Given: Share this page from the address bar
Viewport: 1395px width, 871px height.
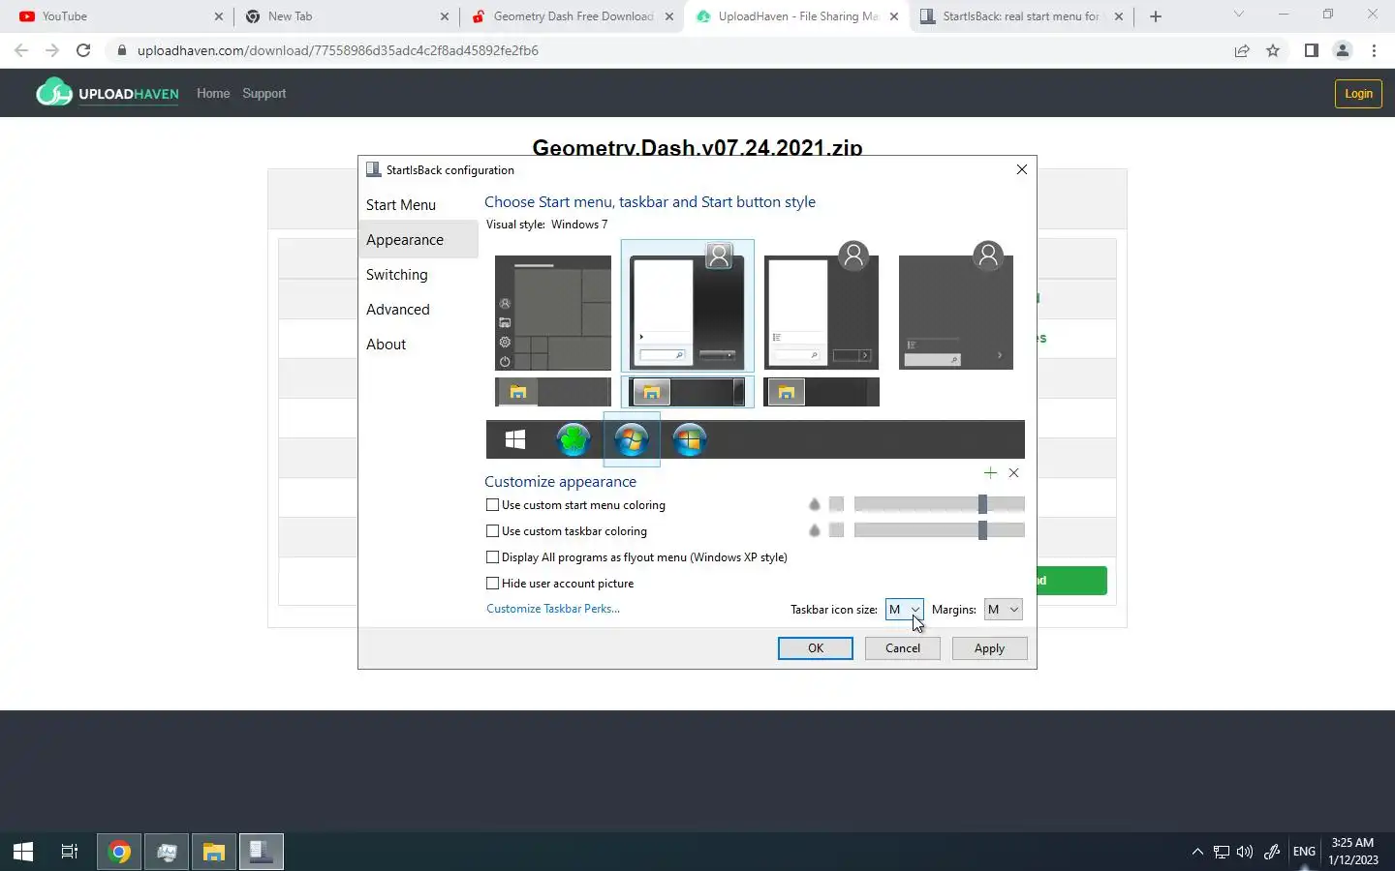Looking at the screenshot, I should tap(1242, 50).
